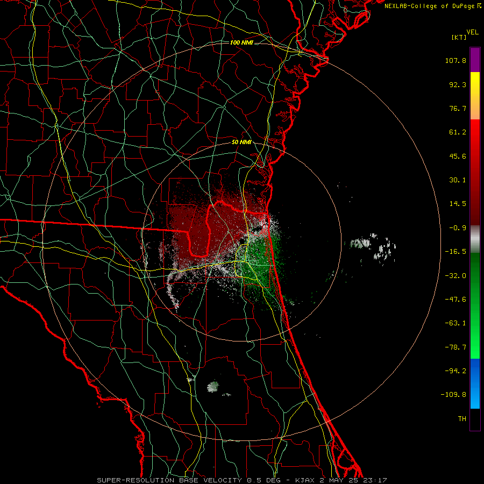Click the -109.8 velocity scale value
Screen dimensions: 484x484
pos(453,395)
